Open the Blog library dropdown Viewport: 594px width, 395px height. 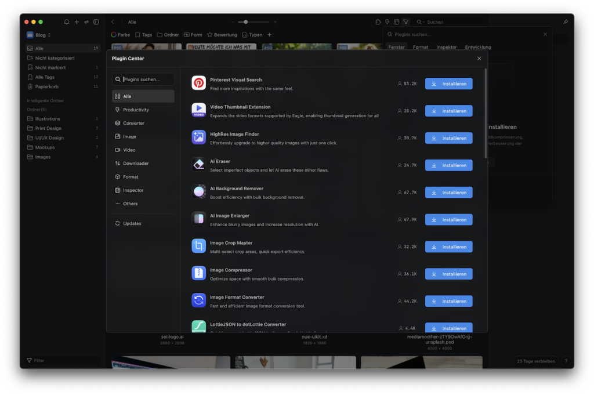[39, 35]
